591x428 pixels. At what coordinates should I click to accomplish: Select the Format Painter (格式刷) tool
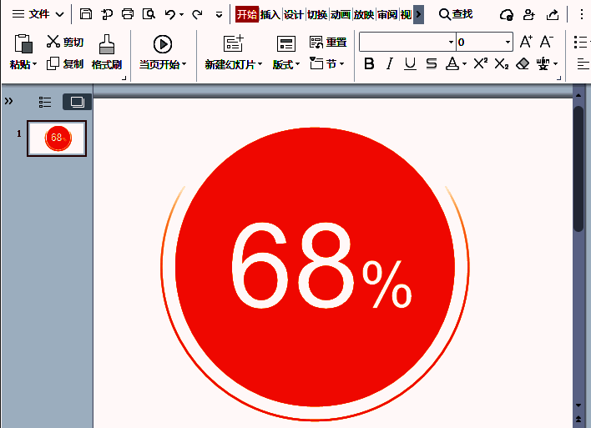click(106, 52)
